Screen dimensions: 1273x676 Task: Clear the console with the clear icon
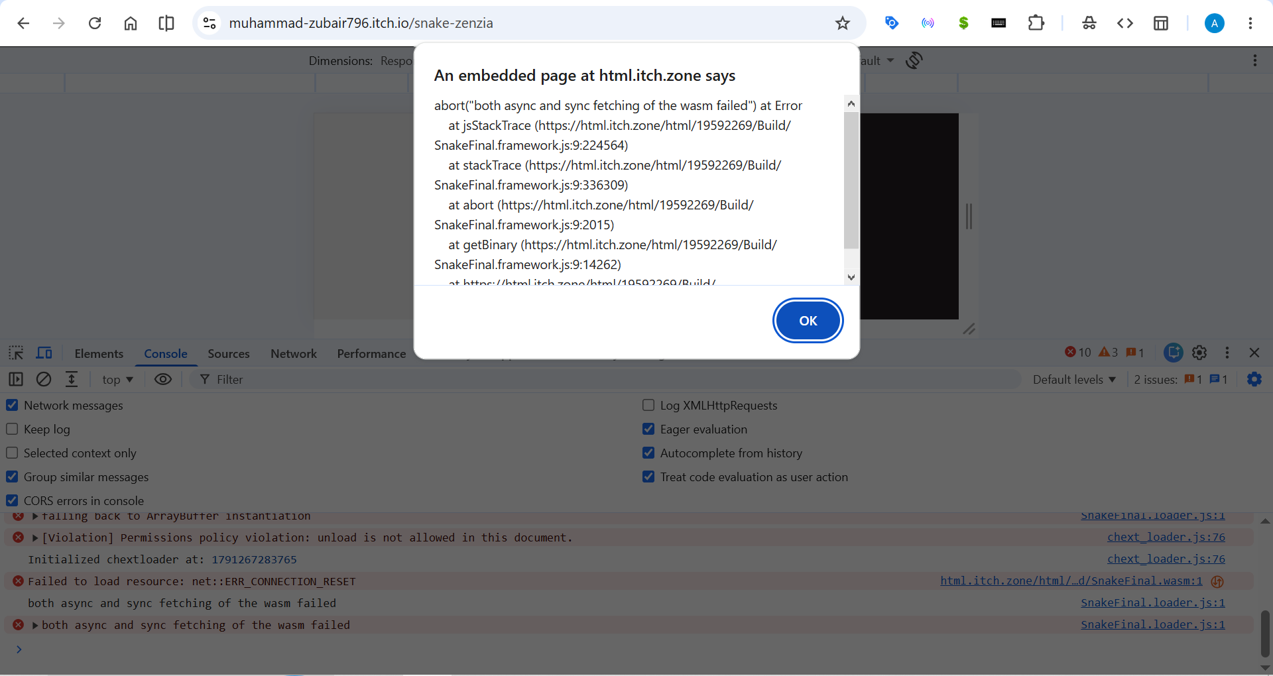click(44, 379)
